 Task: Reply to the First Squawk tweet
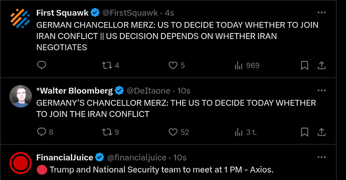(x=42, y=65)
